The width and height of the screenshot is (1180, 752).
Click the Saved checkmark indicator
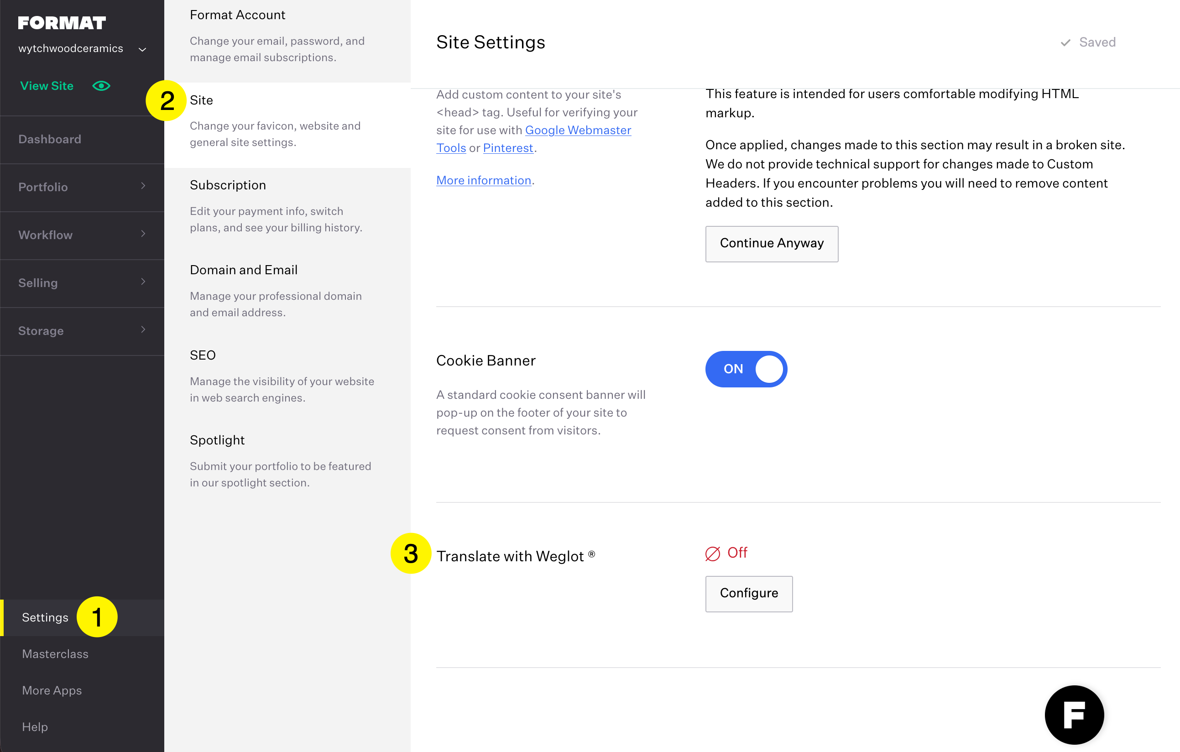coord(1065,42)
